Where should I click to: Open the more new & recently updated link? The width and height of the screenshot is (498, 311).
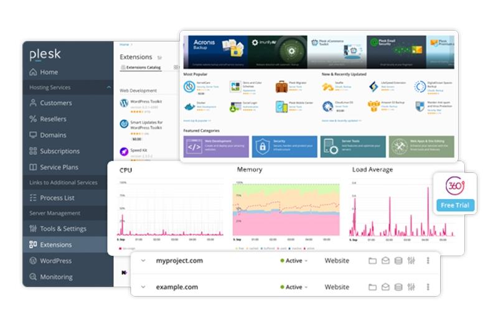(341, 121)
